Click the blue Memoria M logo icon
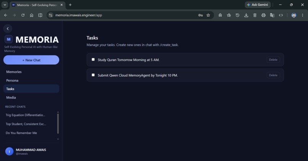The width and height of the screenshot is (308, 161). [x=9, y=39]
